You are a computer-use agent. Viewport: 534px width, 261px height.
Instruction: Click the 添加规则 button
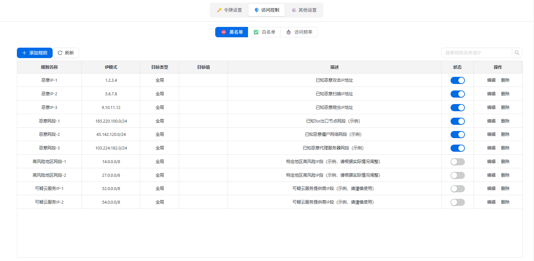click(35, 53)
